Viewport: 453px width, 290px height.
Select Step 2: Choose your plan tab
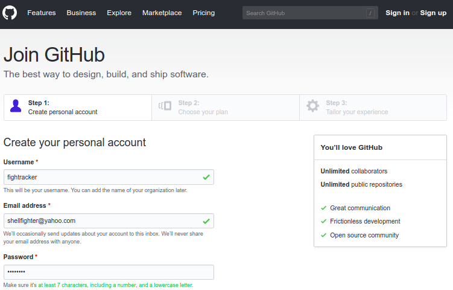click(226, 108)
